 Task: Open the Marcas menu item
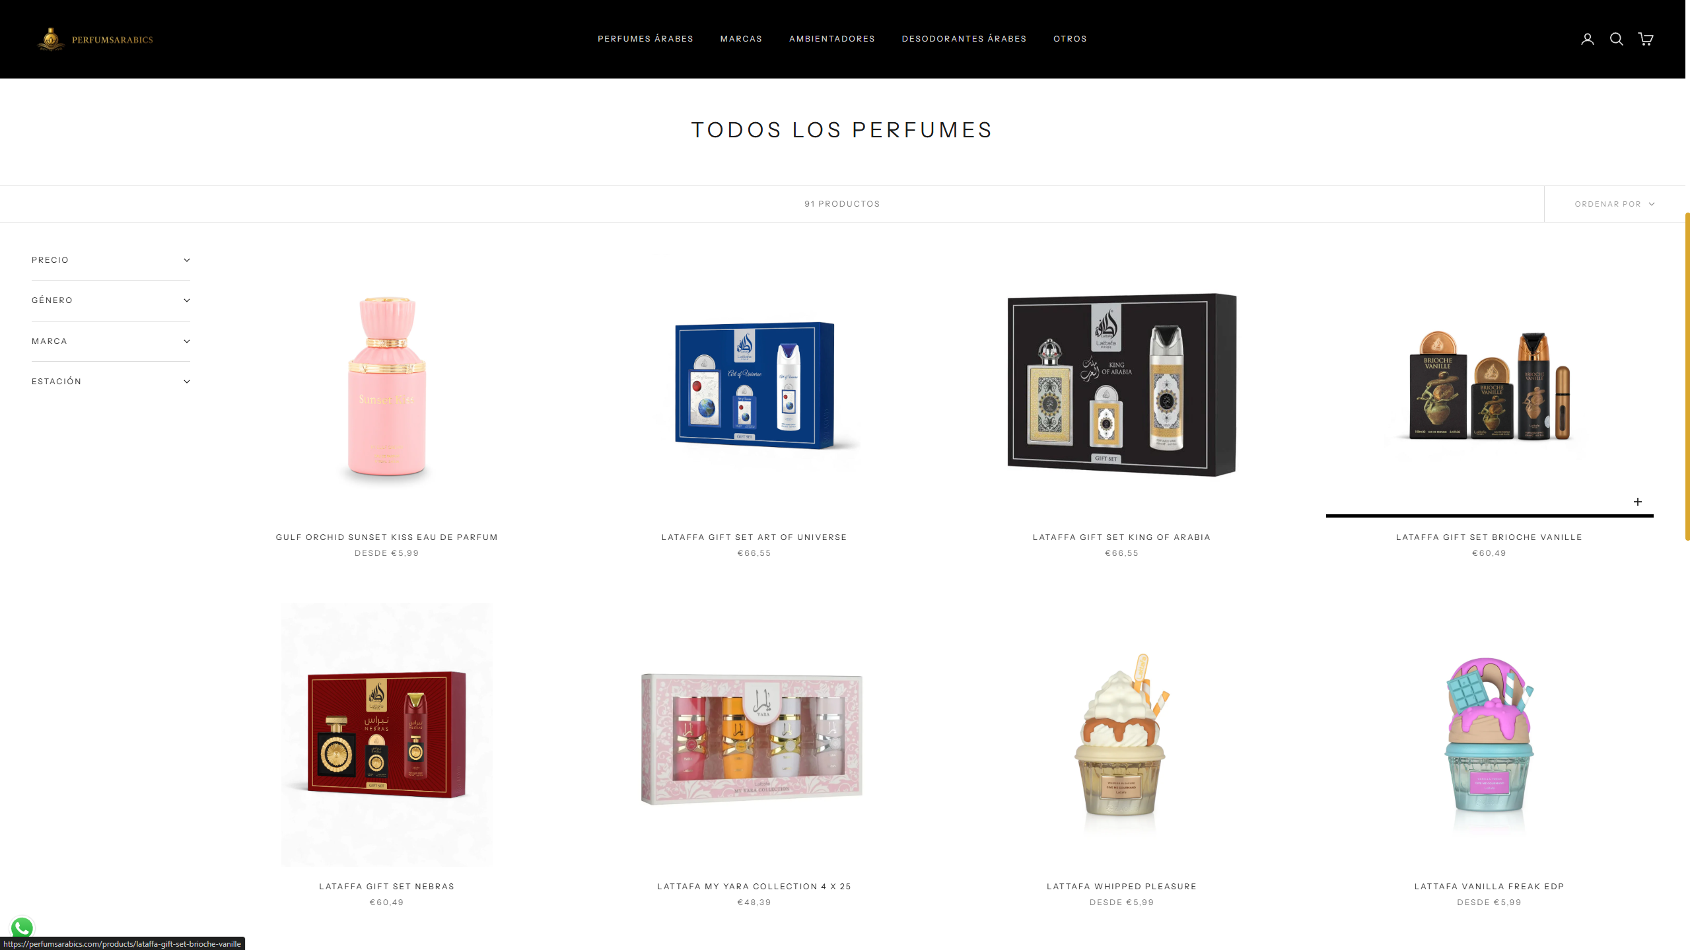click(x=741, y=39)
